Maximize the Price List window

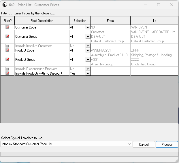(159, 5)
